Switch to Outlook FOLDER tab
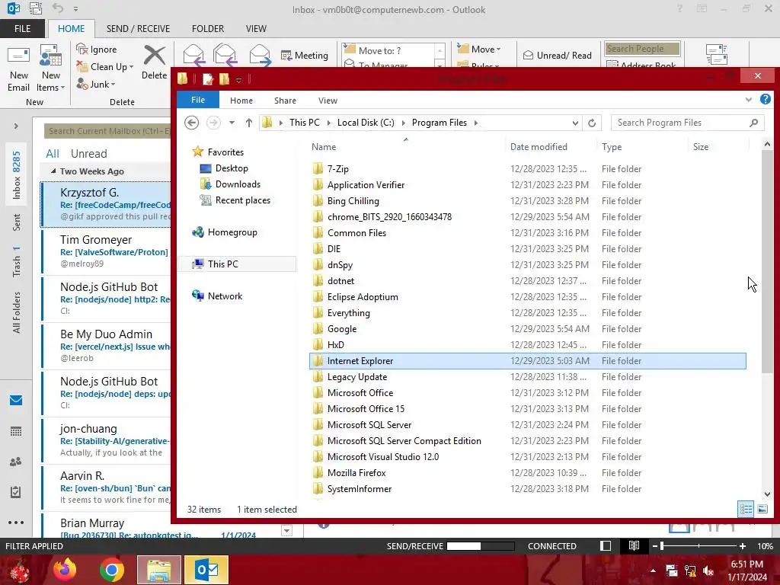The image size is (780, 585). pos(208,29)
